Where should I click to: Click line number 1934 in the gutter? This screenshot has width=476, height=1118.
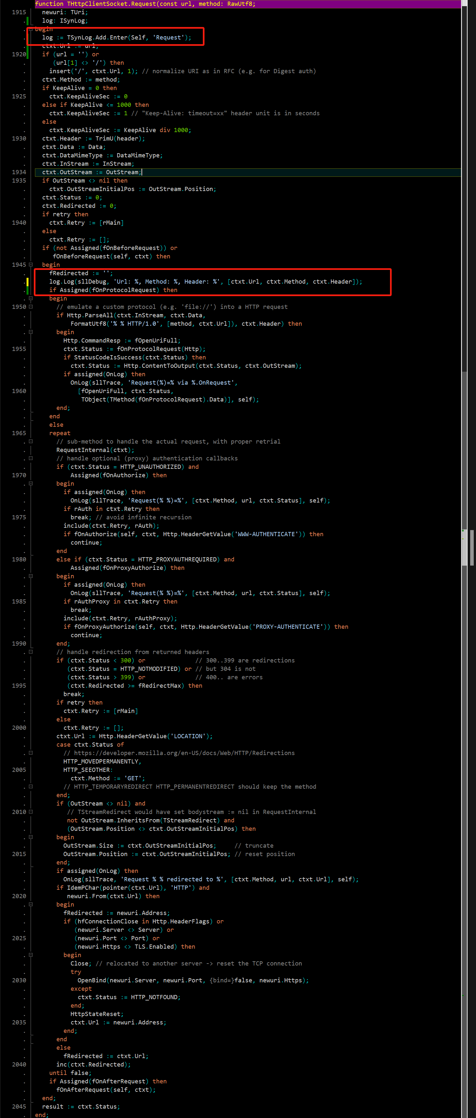tap(19, 172)
